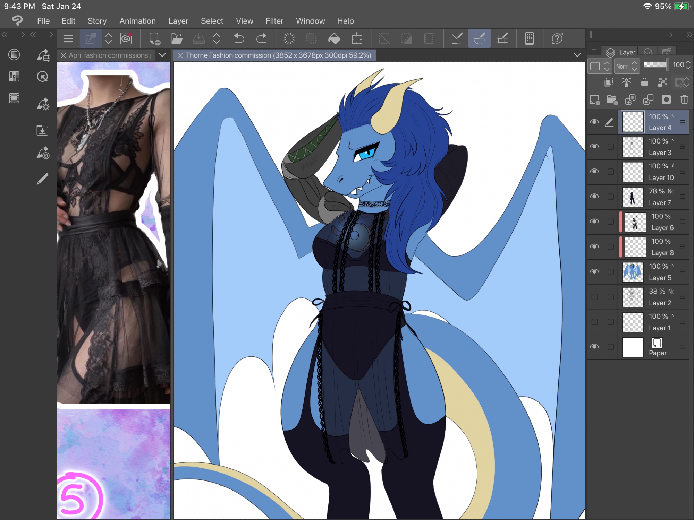The image size is (694, 520).
Task: Click the Scale/Rotate transform icon
Action: (x=356, y=38)
